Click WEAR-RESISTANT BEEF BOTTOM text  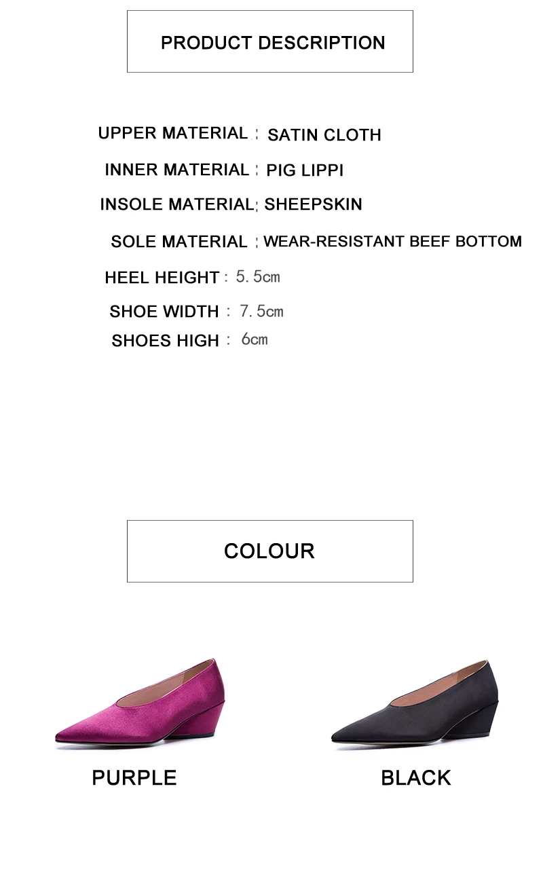coord(393,242)
